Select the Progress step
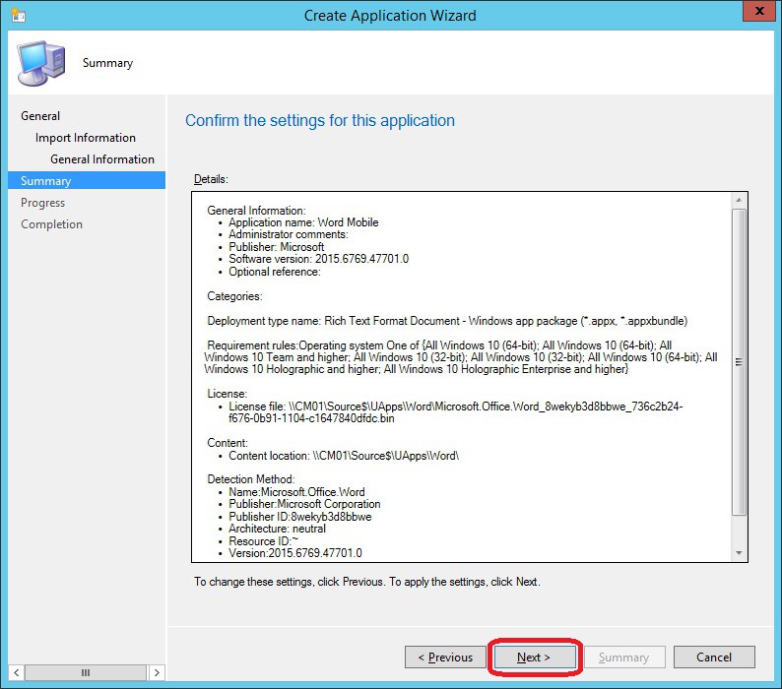782x689 pixels. pos(43,203)
